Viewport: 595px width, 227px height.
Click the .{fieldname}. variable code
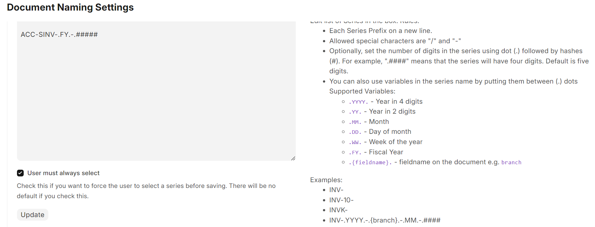[x=370, y=162]
